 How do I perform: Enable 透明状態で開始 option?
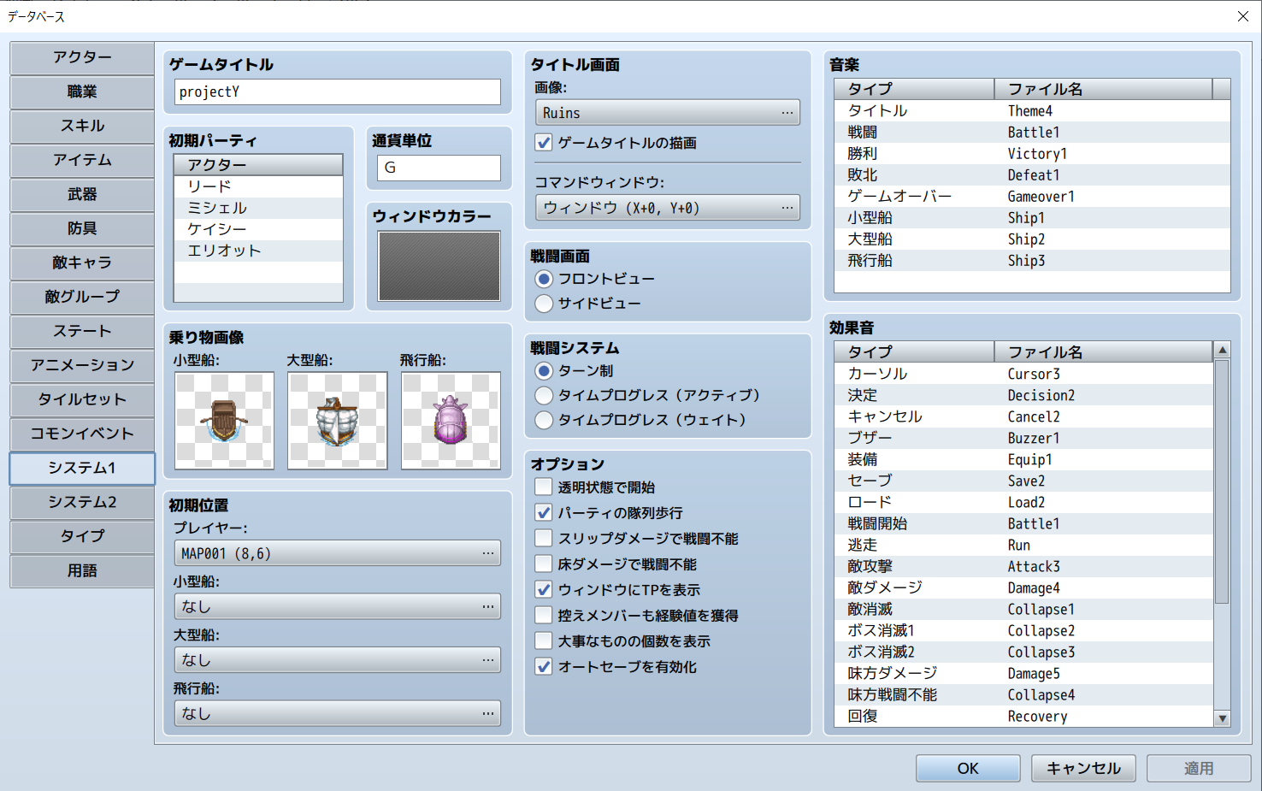click(x=544, y=487)
